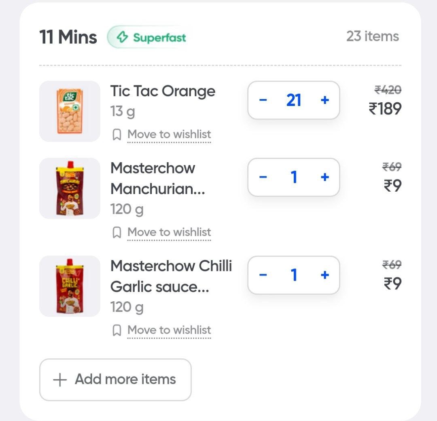Click the Tic Tac Orange product name

(163, 91)
